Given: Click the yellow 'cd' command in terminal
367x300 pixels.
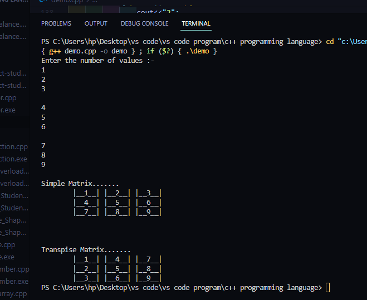Looking at the screenshot, I should (330, 42).
